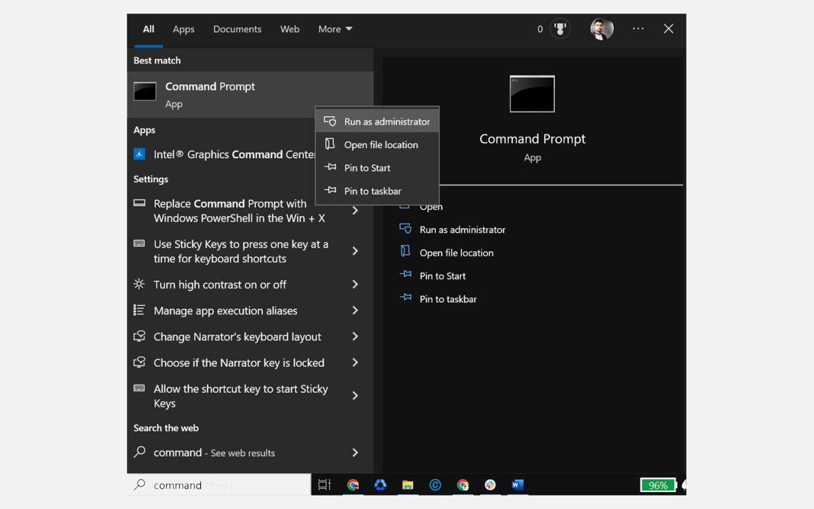Select Pin to taskbar in the context menu

coord(372,191)
